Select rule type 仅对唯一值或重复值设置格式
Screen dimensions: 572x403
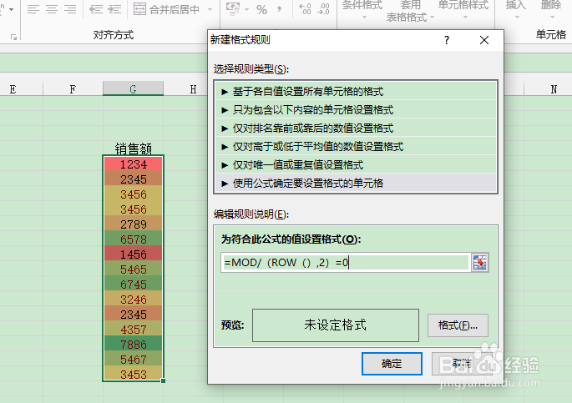click(356, 164)
